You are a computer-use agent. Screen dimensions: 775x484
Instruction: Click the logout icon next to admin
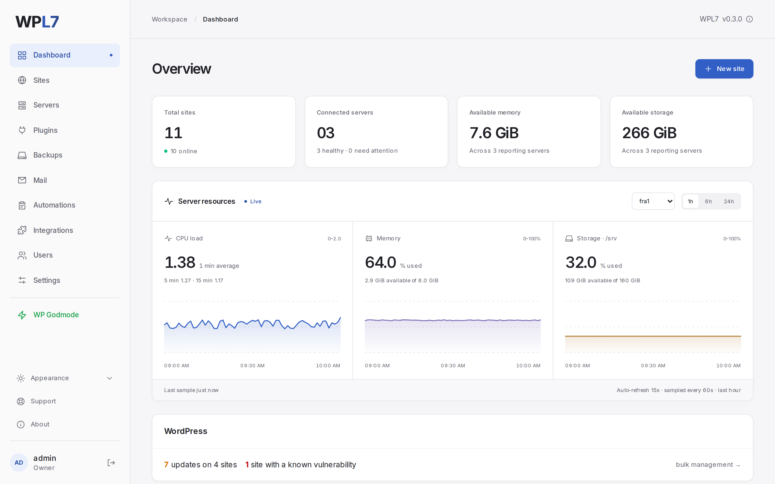tap(111, 463)
